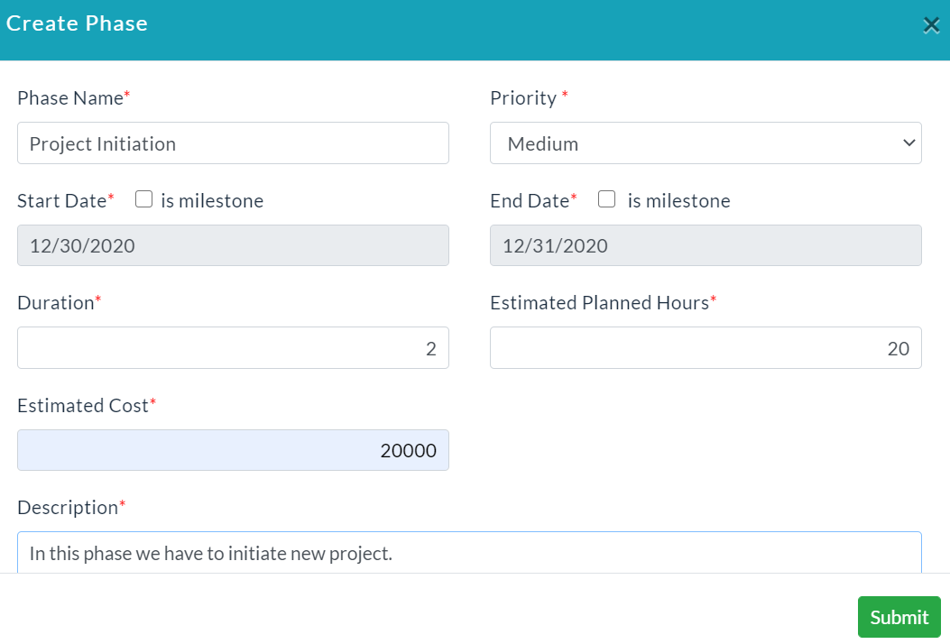Close the Create Phase dialog
Viewport: 950px width, 644px height.
[931, 25]
